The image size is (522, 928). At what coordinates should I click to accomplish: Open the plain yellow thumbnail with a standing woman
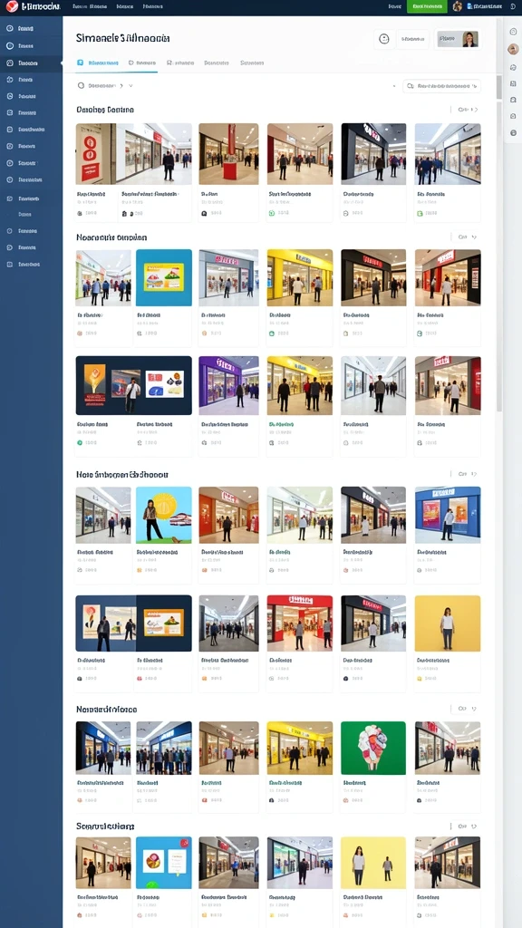448,623
